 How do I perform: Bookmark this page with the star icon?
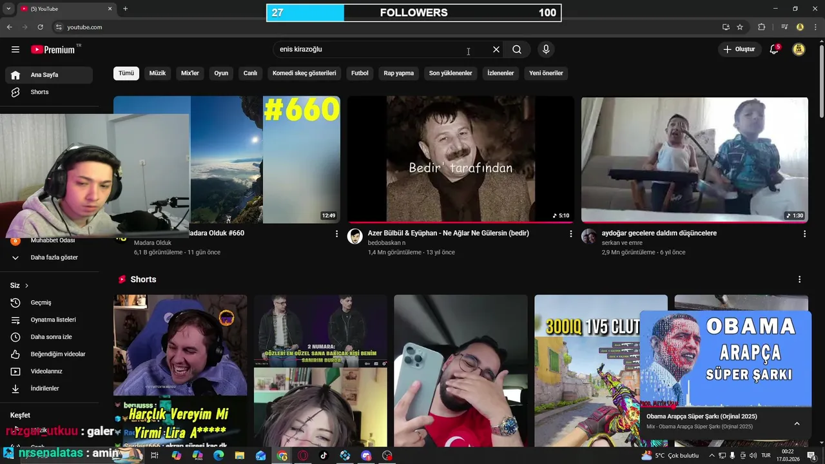(x=740, y=27)
